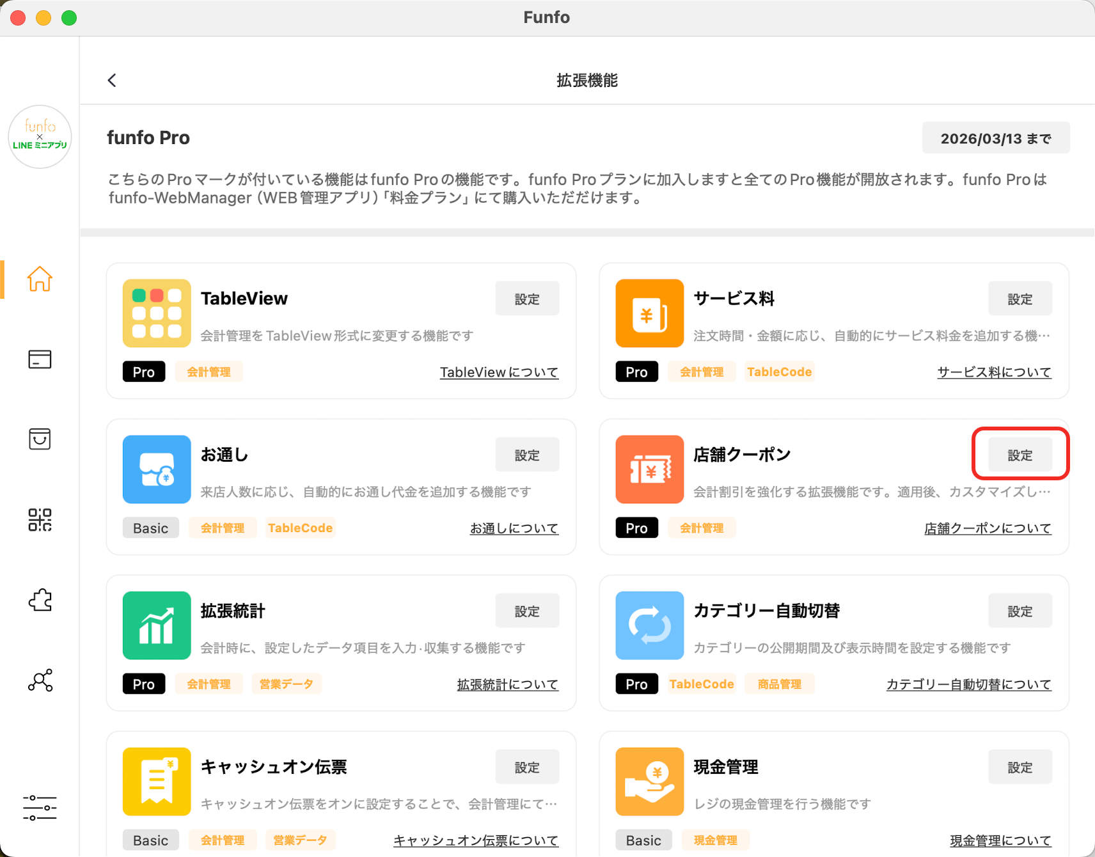The height and width of the screenshot is (857, 1095).
Task: Open the TableViewについて link
Action: point(499,372)
